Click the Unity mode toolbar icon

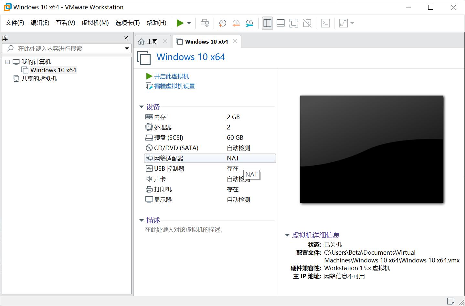307,23
